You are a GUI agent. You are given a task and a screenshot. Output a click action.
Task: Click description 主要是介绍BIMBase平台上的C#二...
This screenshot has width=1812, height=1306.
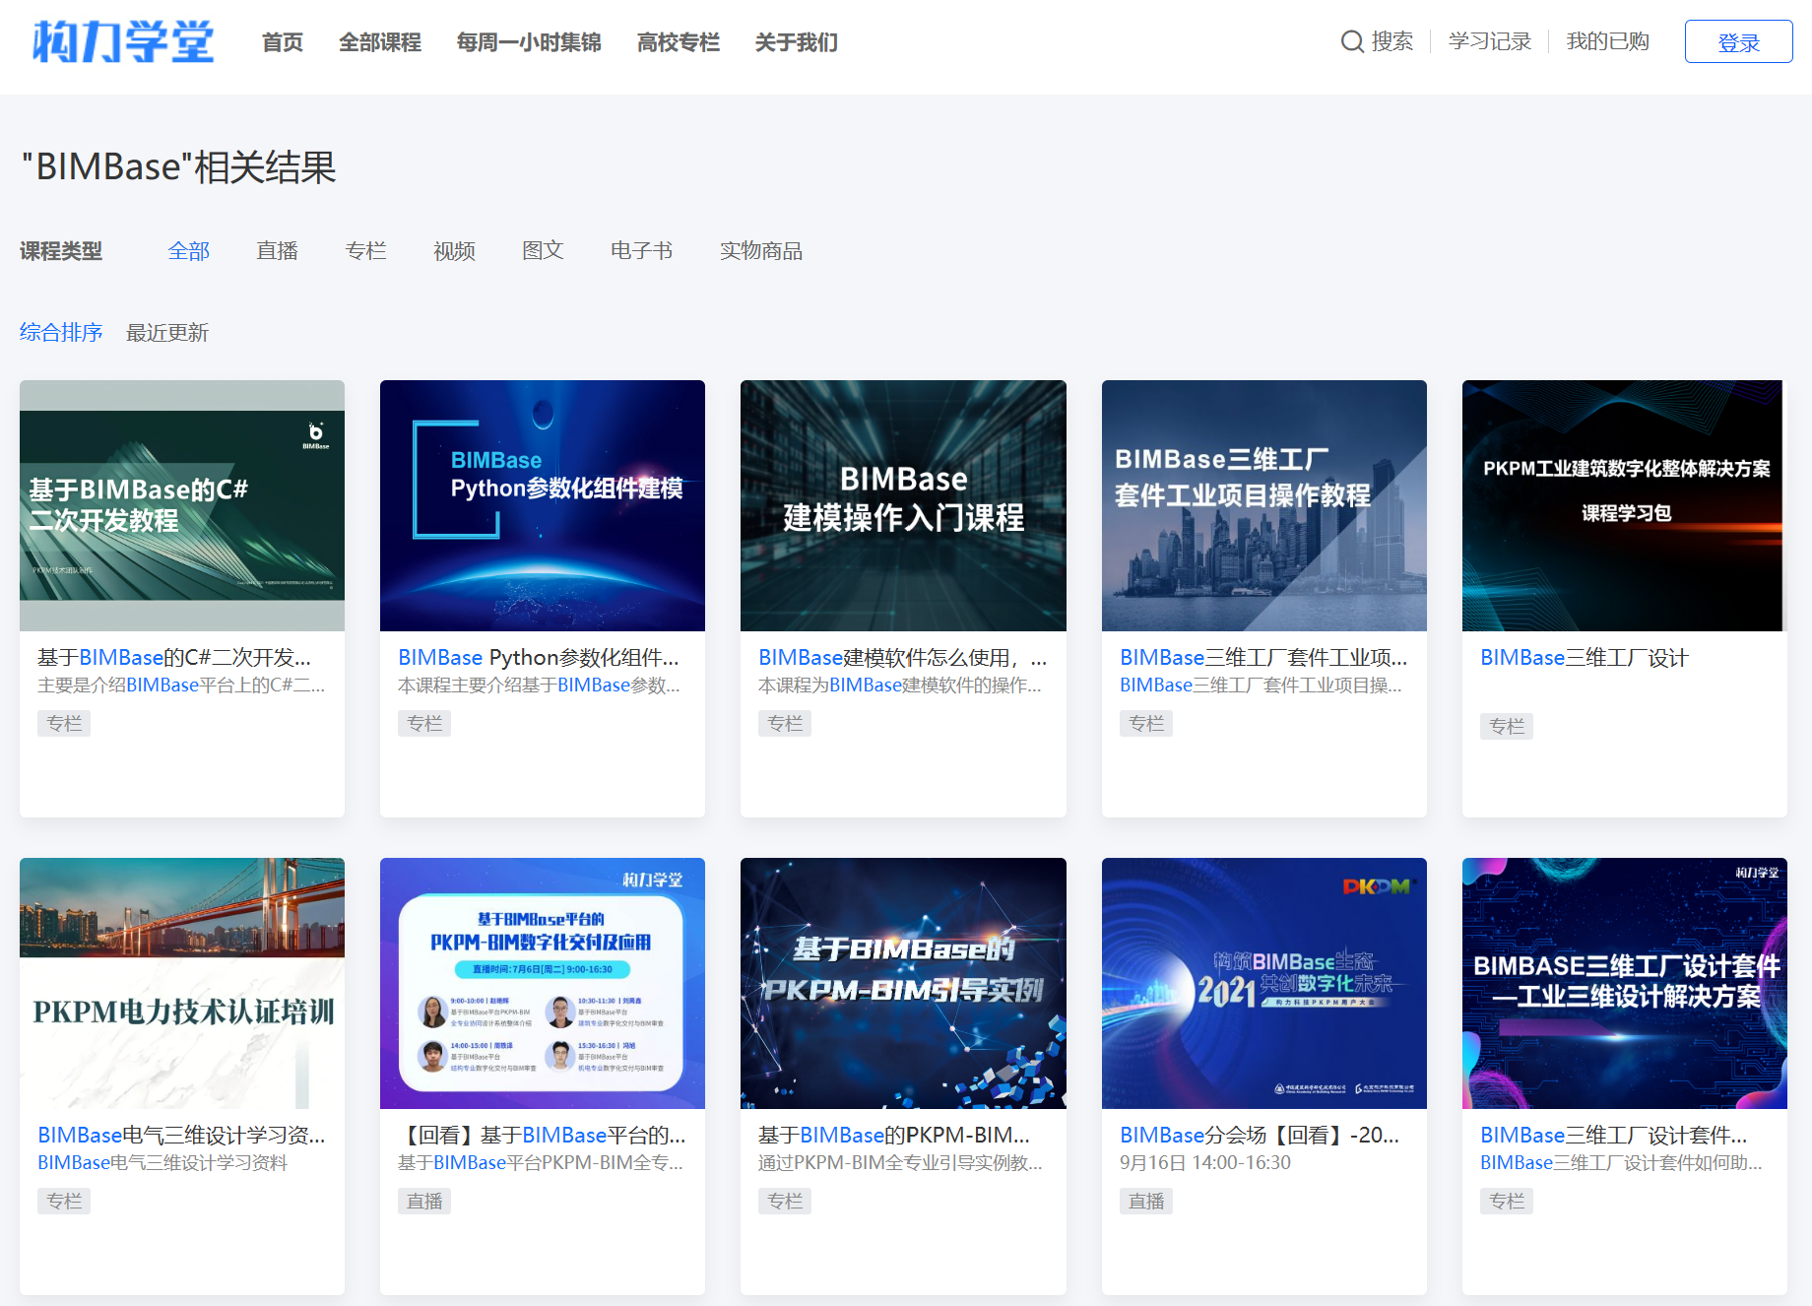(x=181, y=685)
